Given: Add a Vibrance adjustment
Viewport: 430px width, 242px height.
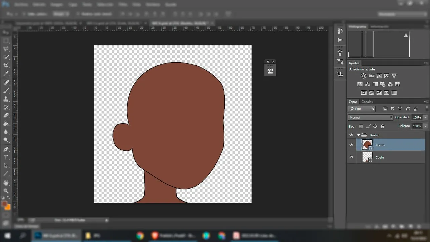Looking at the screenshot, I should click(394, 76).
